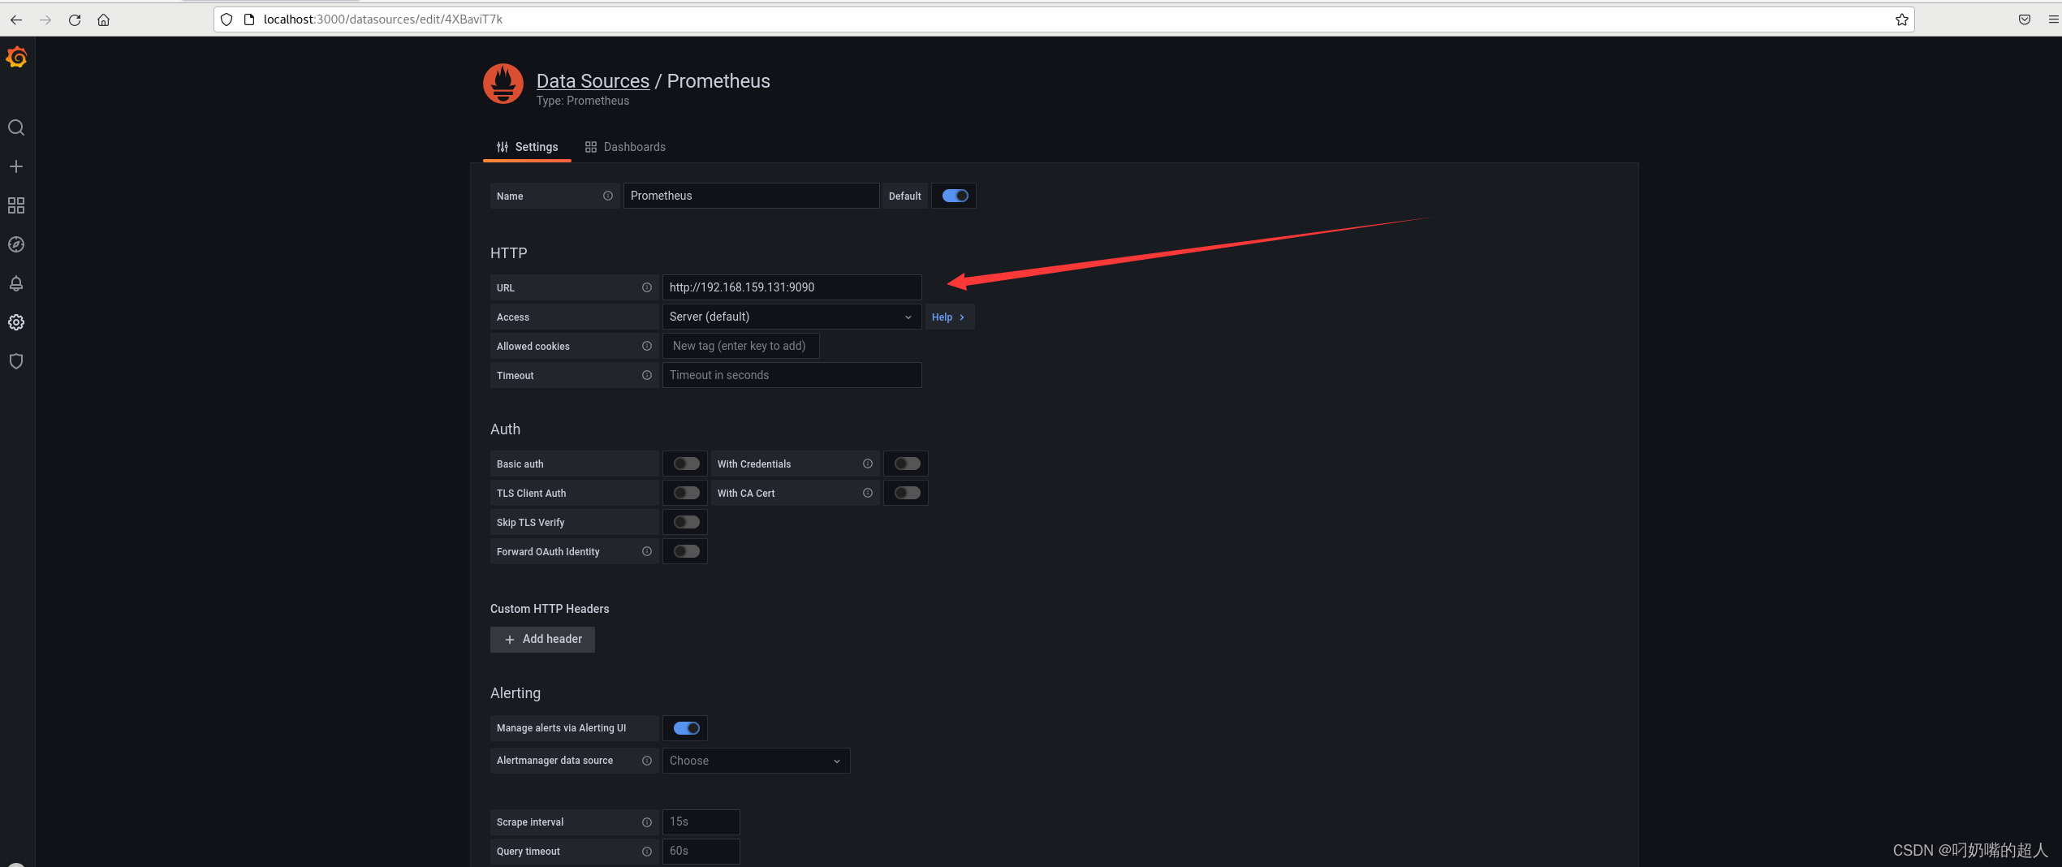Switch to the Dashboards tab
The height and width of the screenshot is (867, 2062).
tap(625, 147)
